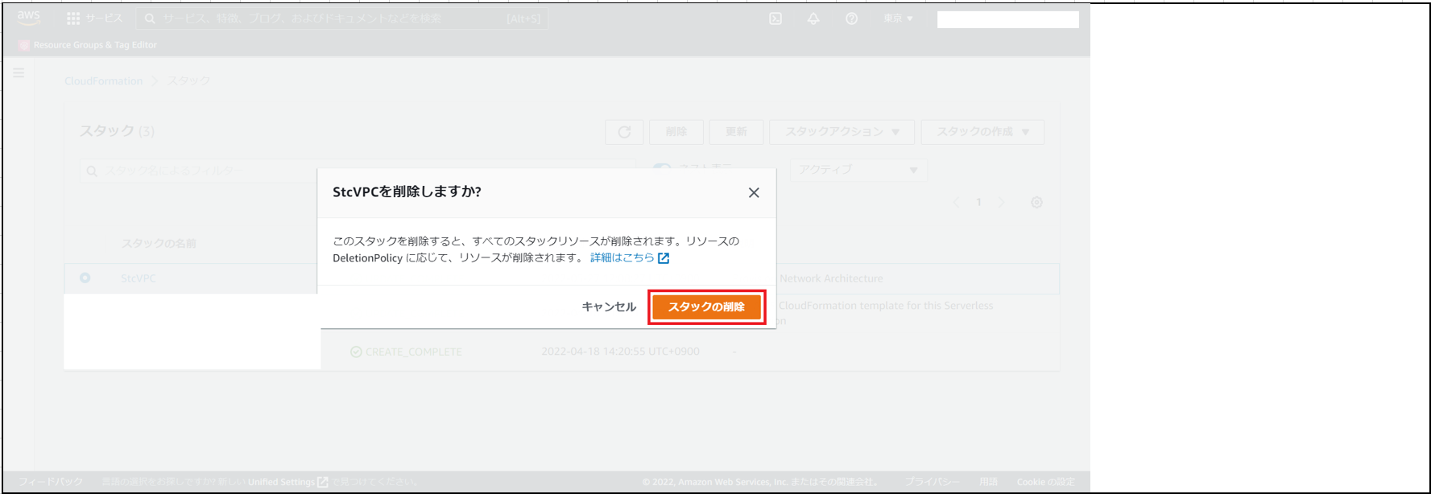Open Cookie の設定 in the footer
The width and height of the screenshot is (1431, 494).
[x=1045, y=482]
